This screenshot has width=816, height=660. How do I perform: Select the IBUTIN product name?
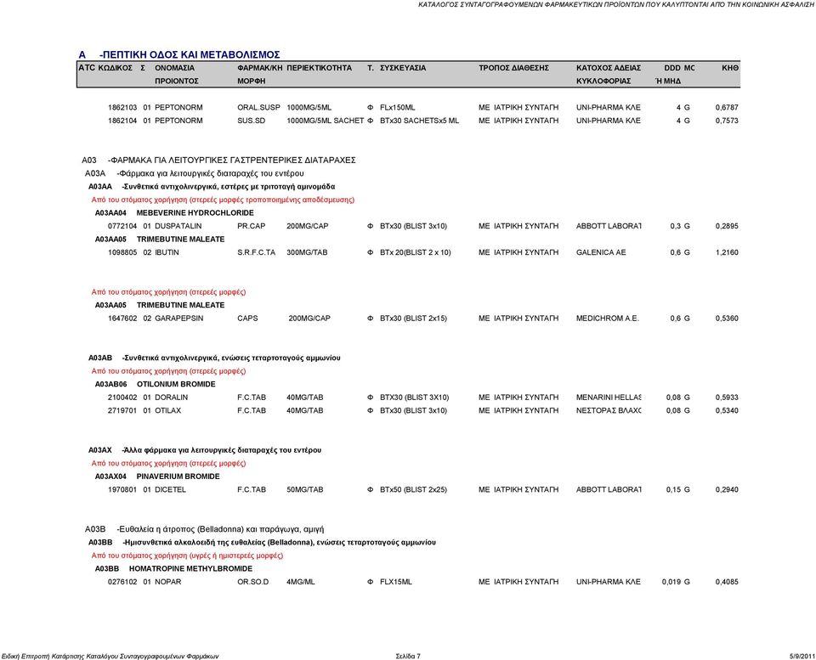(167, 253)
